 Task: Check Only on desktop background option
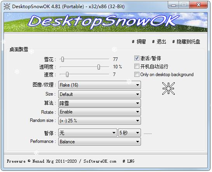[x=137, y=75]
